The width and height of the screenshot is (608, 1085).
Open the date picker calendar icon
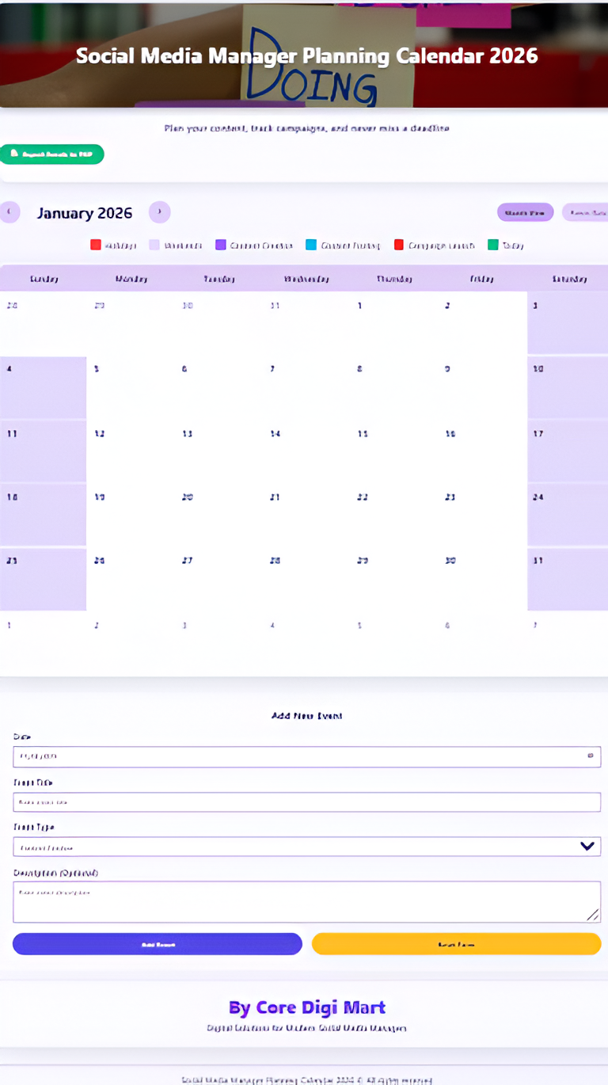tap(590, 756)
